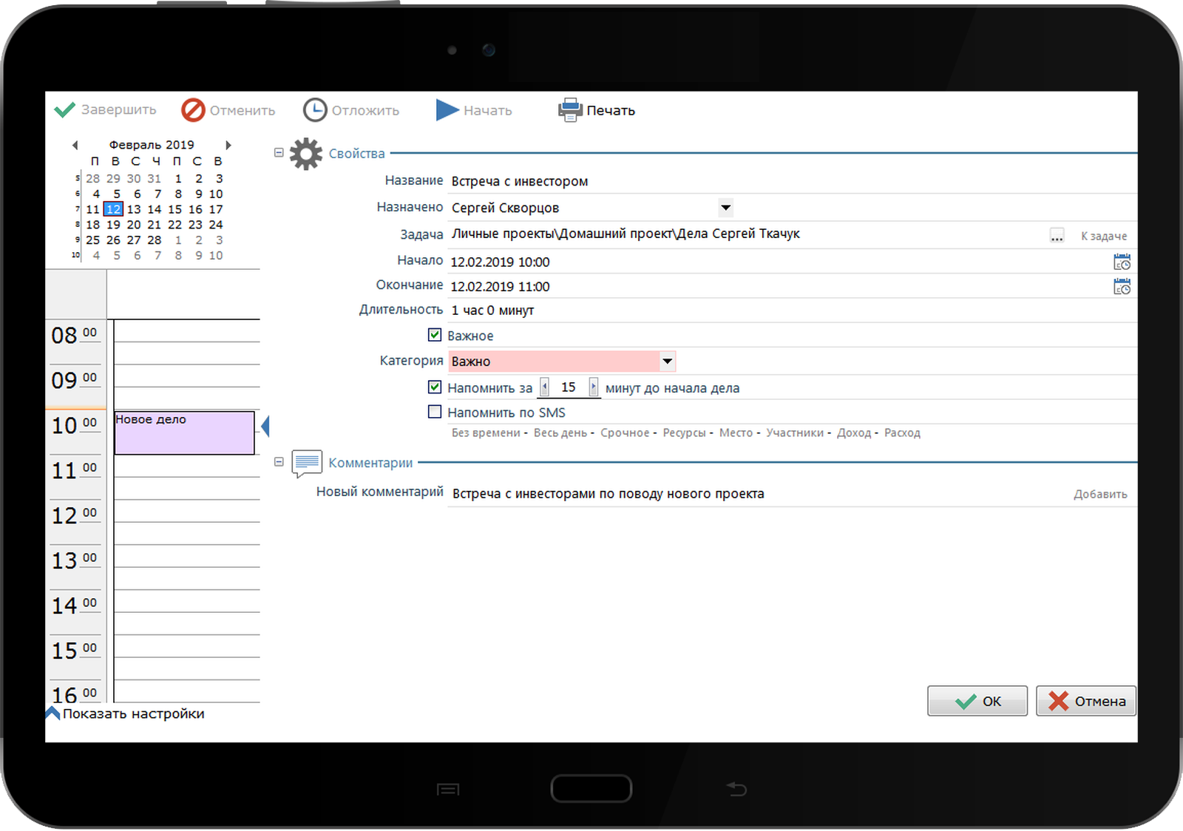1183x831 pixels.
Task: Click the blue Start play icon
Action: [x=447, y=110]
